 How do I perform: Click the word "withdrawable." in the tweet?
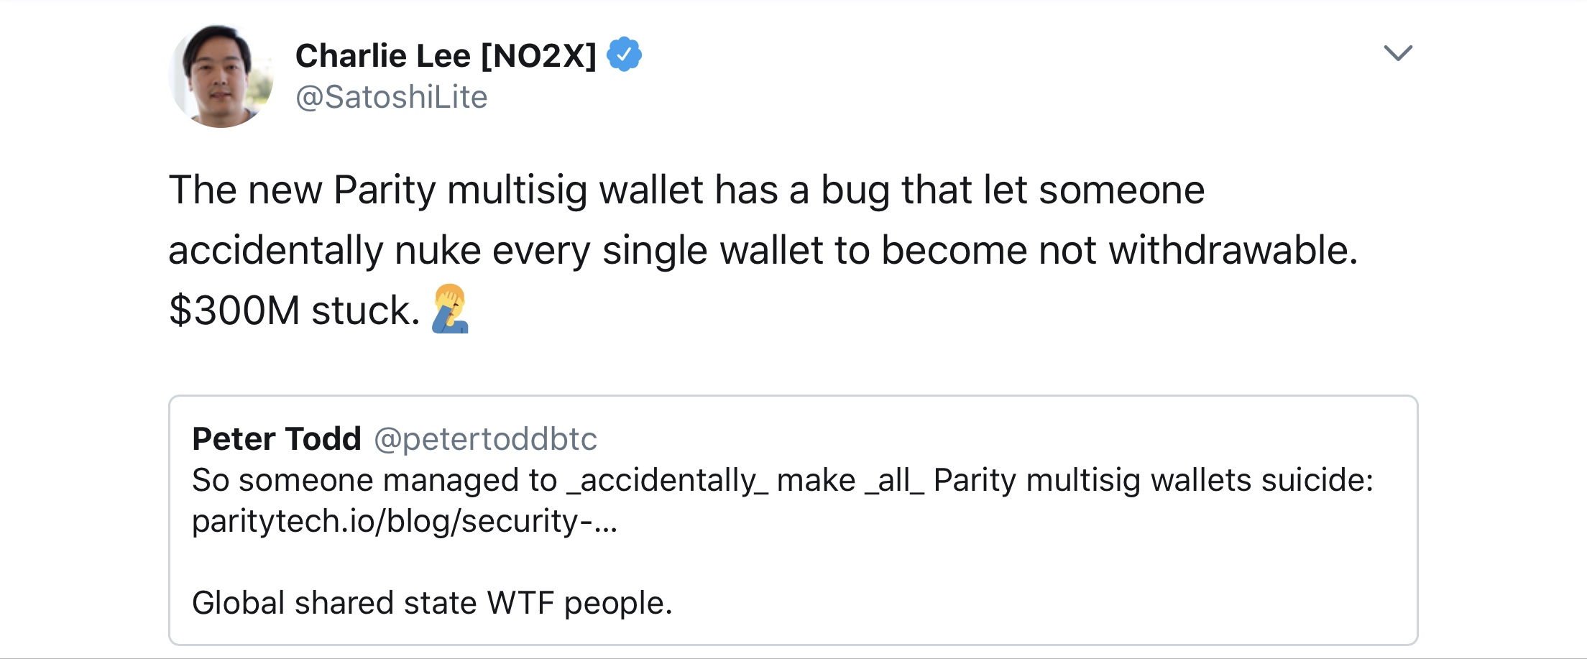[1233, 251]
